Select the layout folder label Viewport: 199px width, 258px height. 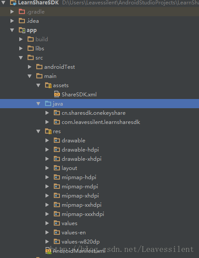pyautogui.click(x=69, y=168)
